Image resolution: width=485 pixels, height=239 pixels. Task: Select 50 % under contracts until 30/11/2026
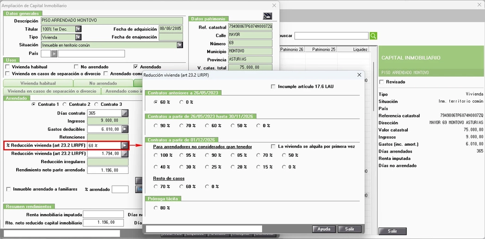coord(233,126)
